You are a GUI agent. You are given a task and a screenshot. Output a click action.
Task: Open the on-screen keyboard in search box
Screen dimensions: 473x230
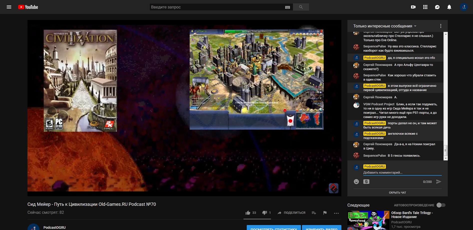click(287, 7)
